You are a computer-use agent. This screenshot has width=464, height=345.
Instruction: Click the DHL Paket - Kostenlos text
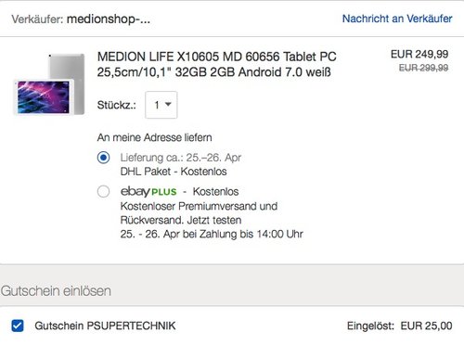pyautogui.click(x=174, y=172)
